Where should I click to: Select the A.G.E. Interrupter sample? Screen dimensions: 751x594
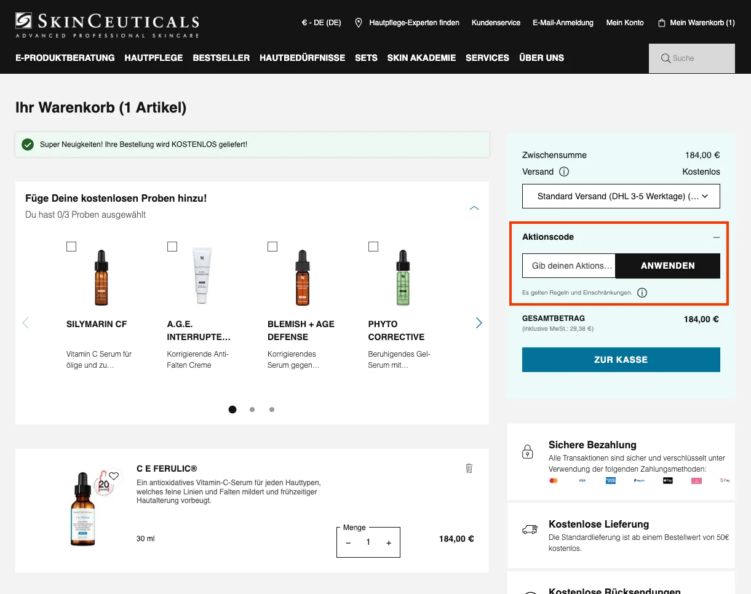click(172, 246)
